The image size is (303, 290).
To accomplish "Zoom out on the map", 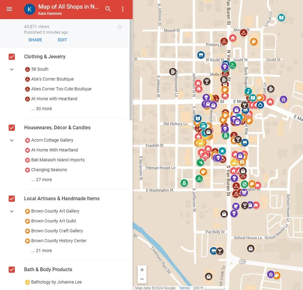I will pyautogui.click(x=142, y=279).
